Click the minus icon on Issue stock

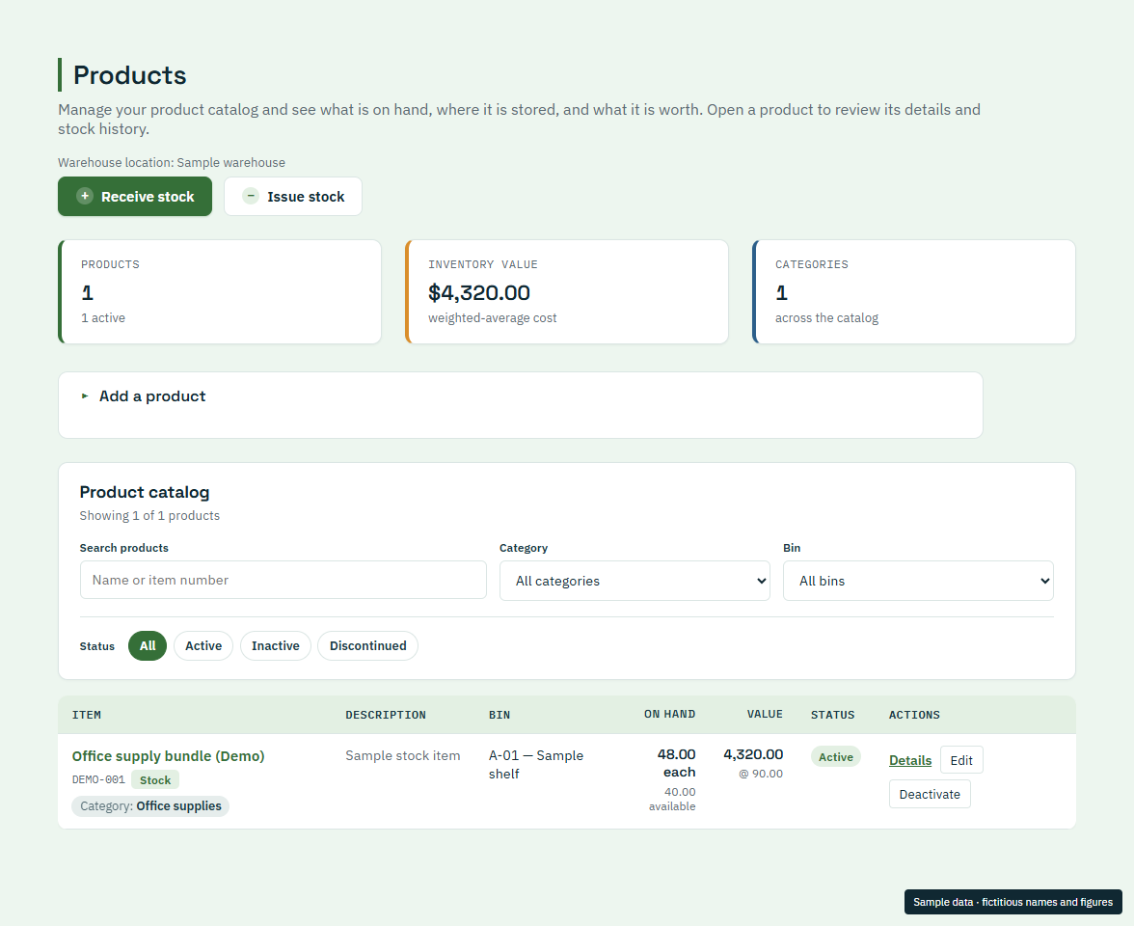[x=251, y=196]
